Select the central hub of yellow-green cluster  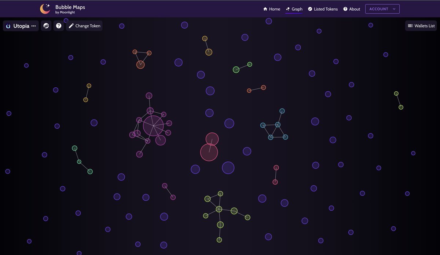219,209
